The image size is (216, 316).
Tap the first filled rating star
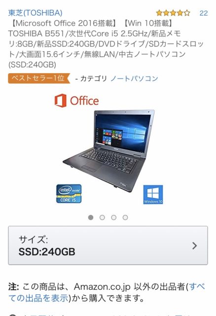[x=159, y=13]
